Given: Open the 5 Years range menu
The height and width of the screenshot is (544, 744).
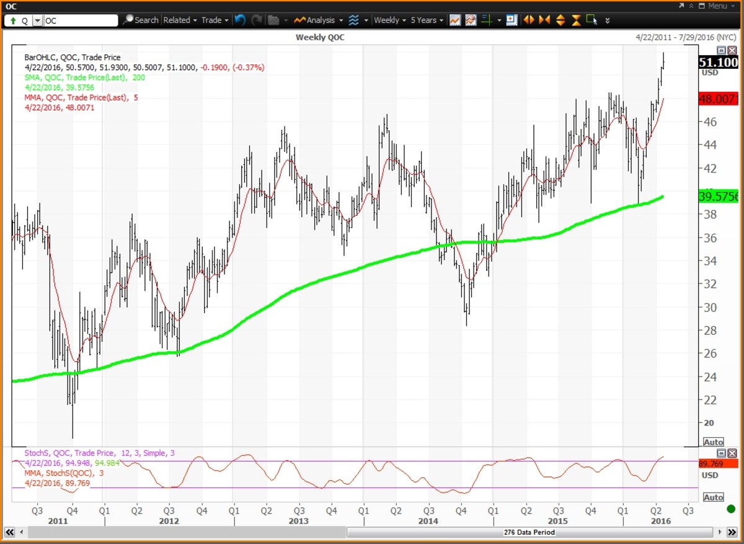Looking at the screenshot, I should [x=427, y=20].
